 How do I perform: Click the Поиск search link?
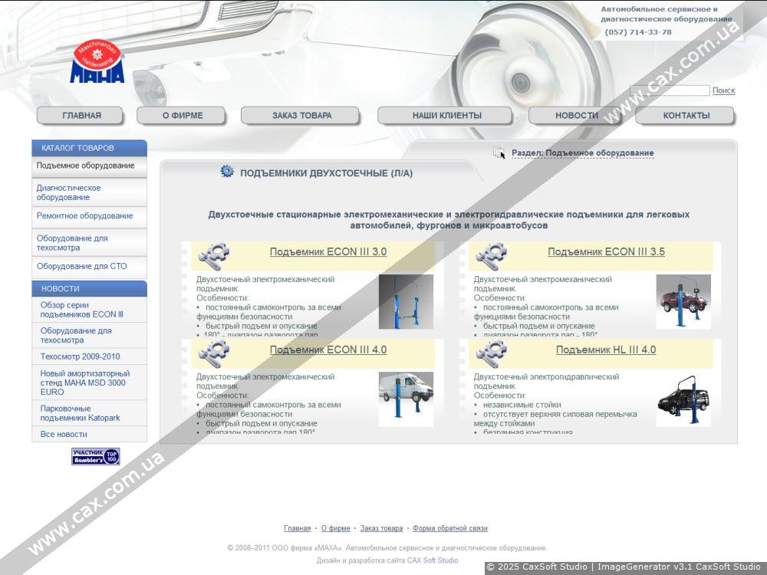(x=723, y=90)
